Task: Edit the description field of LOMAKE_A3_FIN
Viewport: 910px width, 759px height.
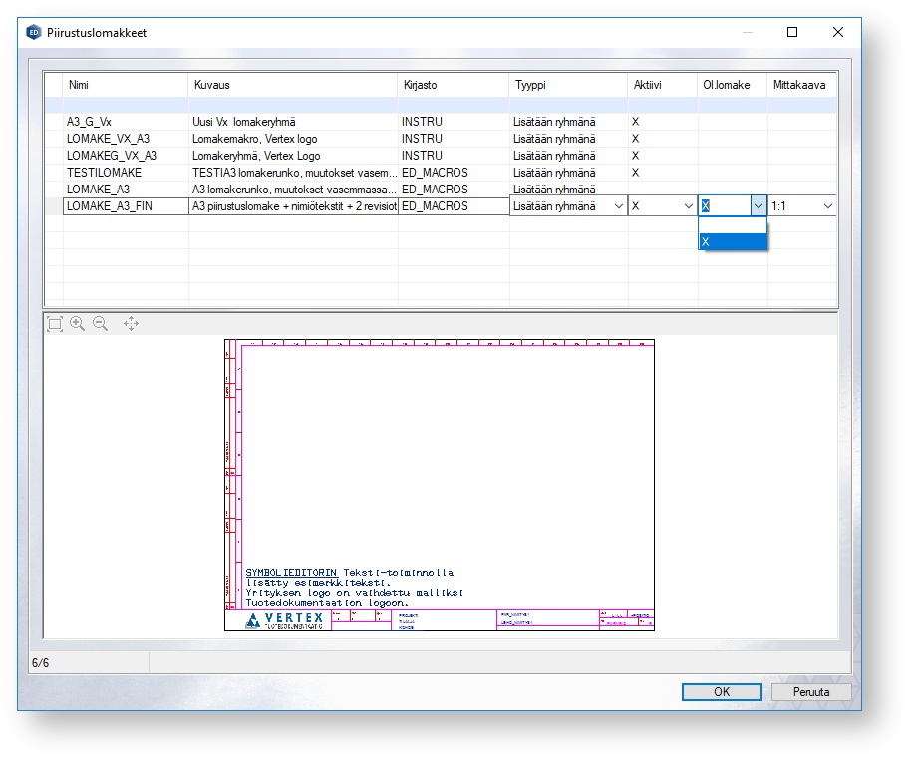Action: (x=294, y=206)
